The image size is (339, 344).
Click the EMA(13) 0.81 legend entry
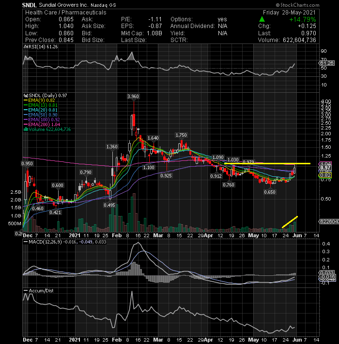[41, 105]
